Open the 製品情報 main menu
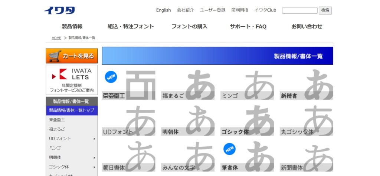This screenshot has width=380, height=176. tap(72, 26)
